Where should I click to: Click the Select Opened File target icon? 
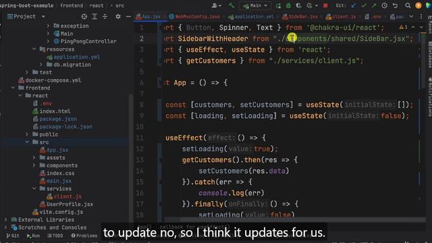(x=84, y=17)
